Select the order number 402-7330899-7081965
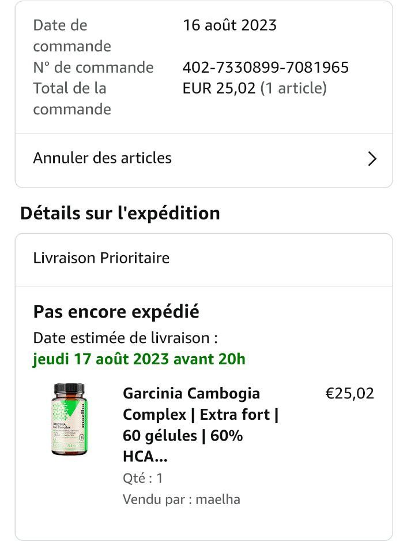Screen dimensions: 407x541 coord(265,68)
